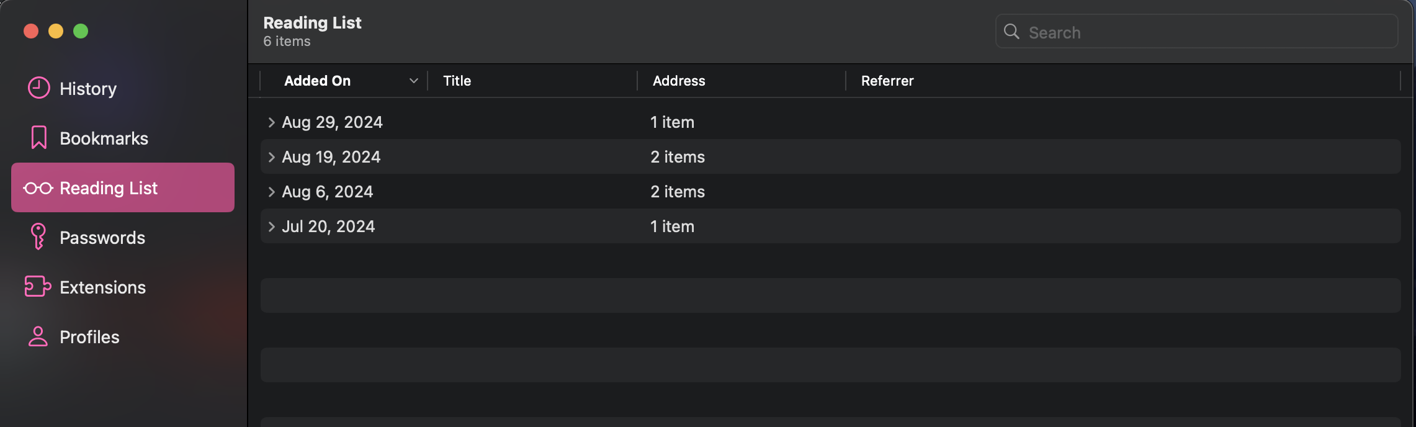Sort by the Referrer column header
This screenshot has width=1416, height=427.
887,81
